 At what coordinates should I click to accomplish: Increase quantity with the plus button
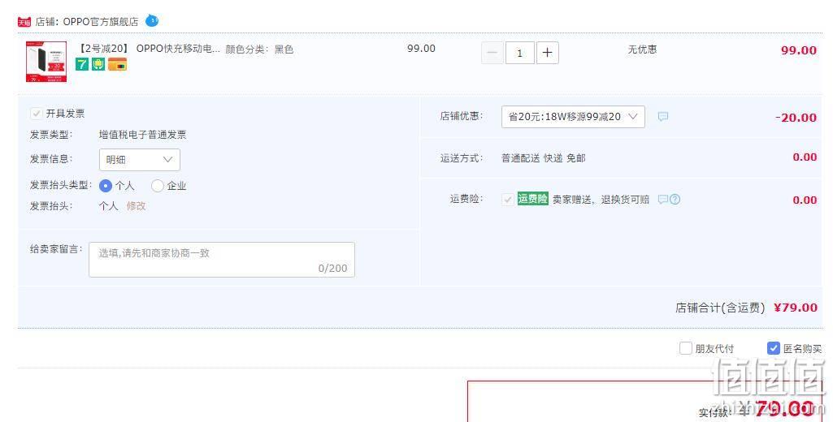547,53
